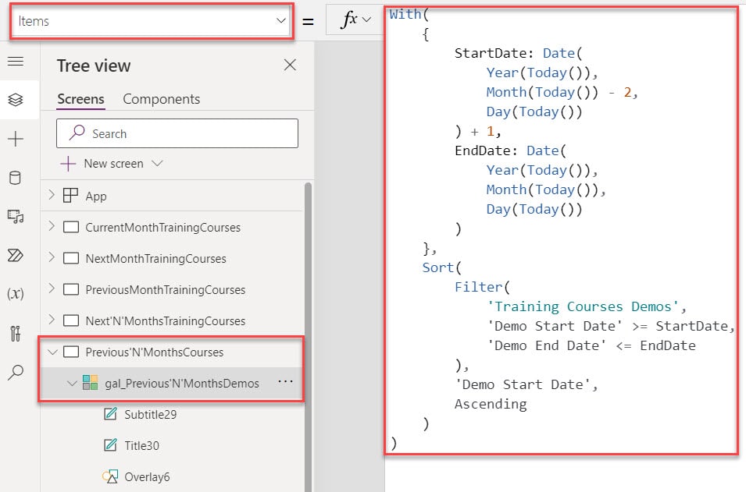Open the gallery's more options ellipsis
This screenshot has height=492, width=746.
pyautogui.click(x=285, y=382)
